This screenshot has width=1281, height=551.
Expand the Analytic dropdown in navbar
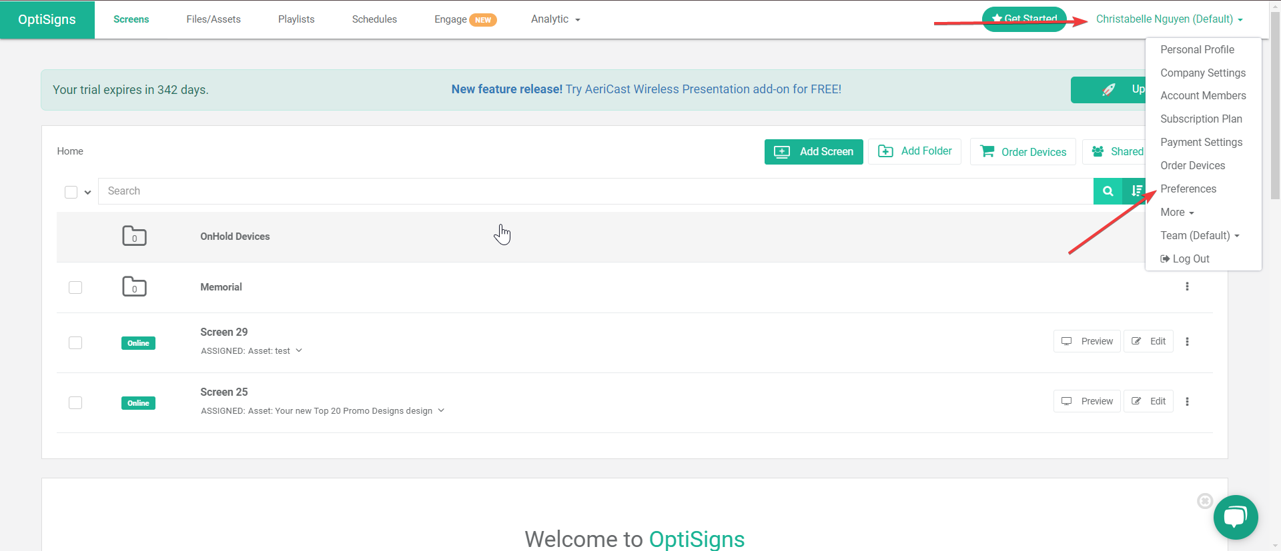point(555,19)
